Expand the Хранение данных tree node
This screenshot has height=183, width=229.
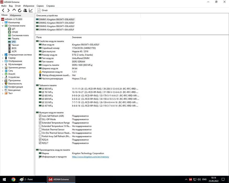click(x=2, y=67)
